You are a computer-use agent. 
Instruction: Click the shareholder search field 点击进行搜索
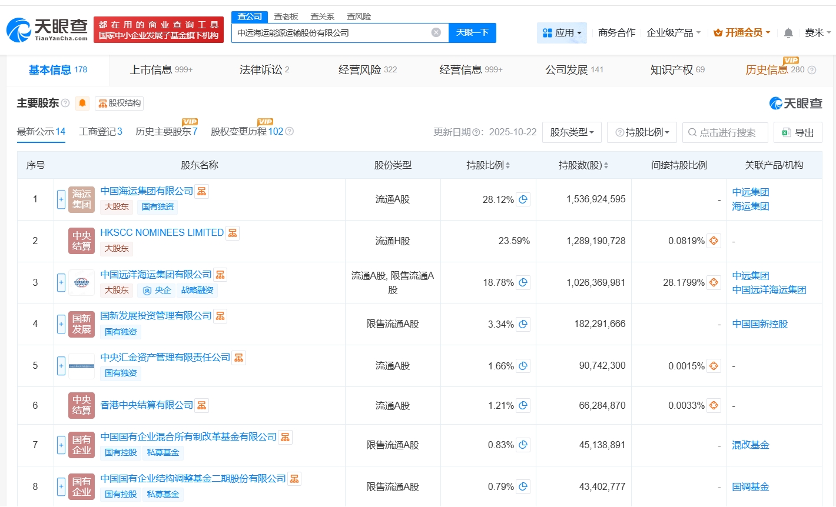(726, 132)
